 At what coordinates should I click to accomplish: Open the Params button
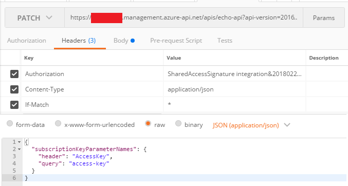tap(324, 18)
